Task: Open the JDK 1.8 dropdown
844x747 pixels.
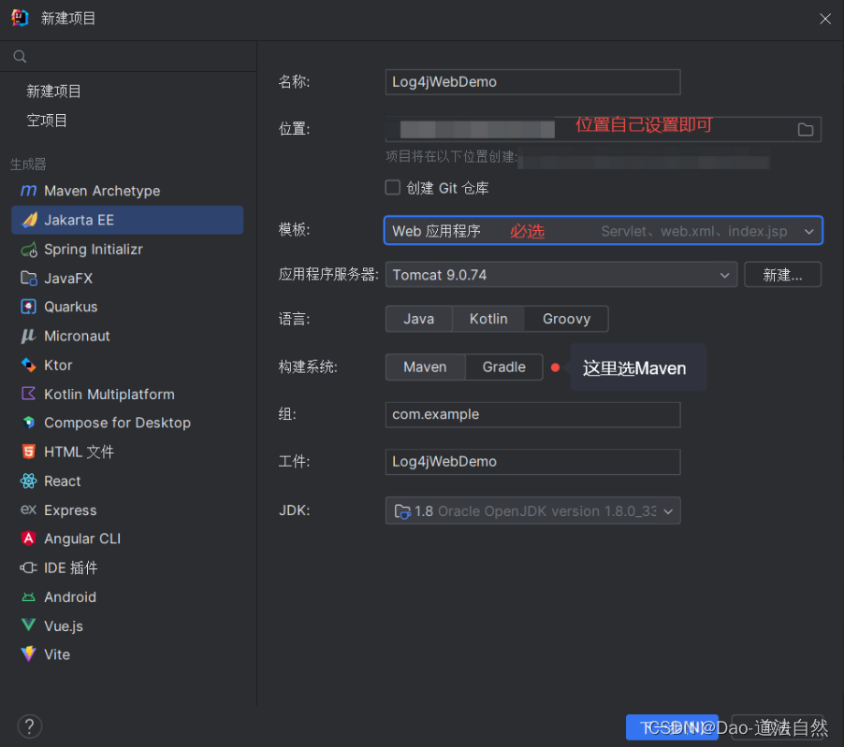Action: [669, 510]
